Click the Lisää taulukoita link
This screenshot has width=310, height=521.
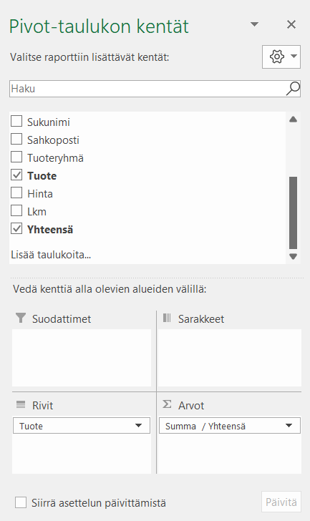[51, 255]
